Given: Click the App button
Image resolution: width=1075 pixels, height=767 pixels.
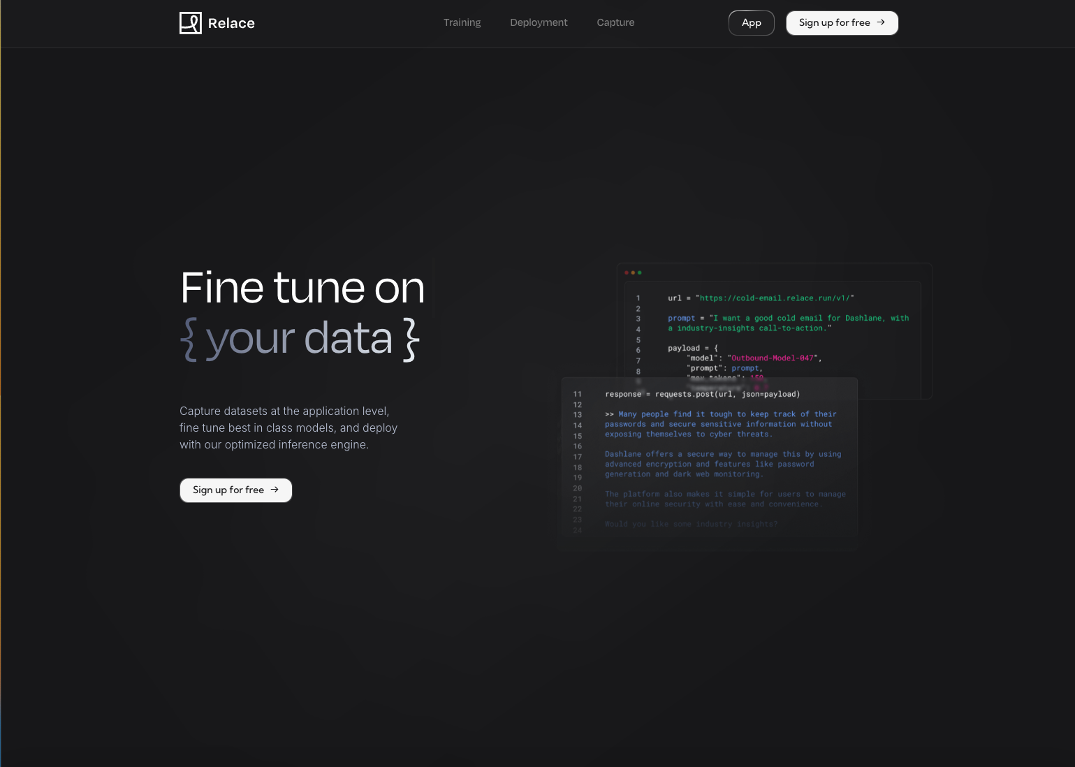Looking at the screenshot, I should coord(751,22).
